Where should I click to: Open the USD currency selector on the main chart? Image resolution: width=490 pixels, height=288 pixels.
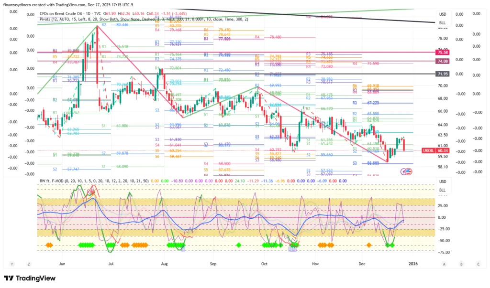(x=443, y=14)
